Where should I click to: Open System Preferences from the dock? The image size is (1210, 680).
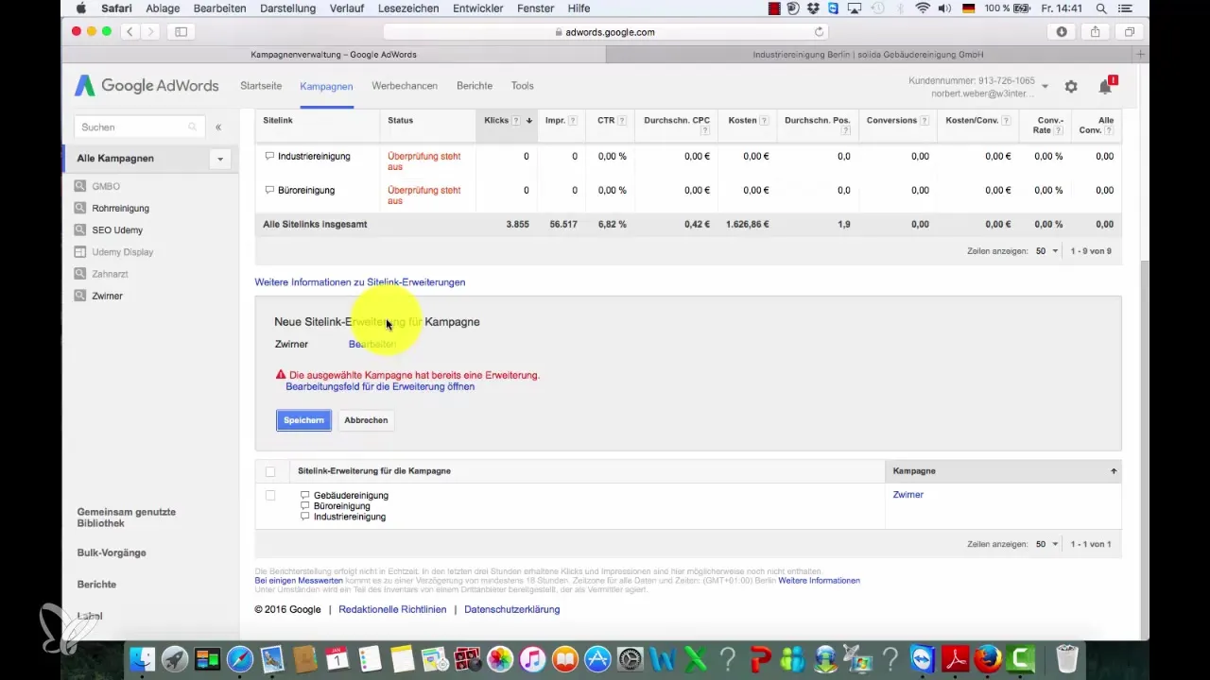630,657
